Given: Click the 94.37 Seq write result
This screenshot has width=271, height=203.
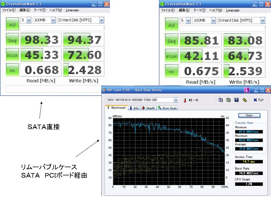Looking at the screenshot, I should coord(84,39).
